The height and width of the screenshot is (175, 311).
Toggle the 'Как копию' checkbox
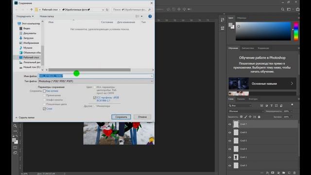(44, 91)
